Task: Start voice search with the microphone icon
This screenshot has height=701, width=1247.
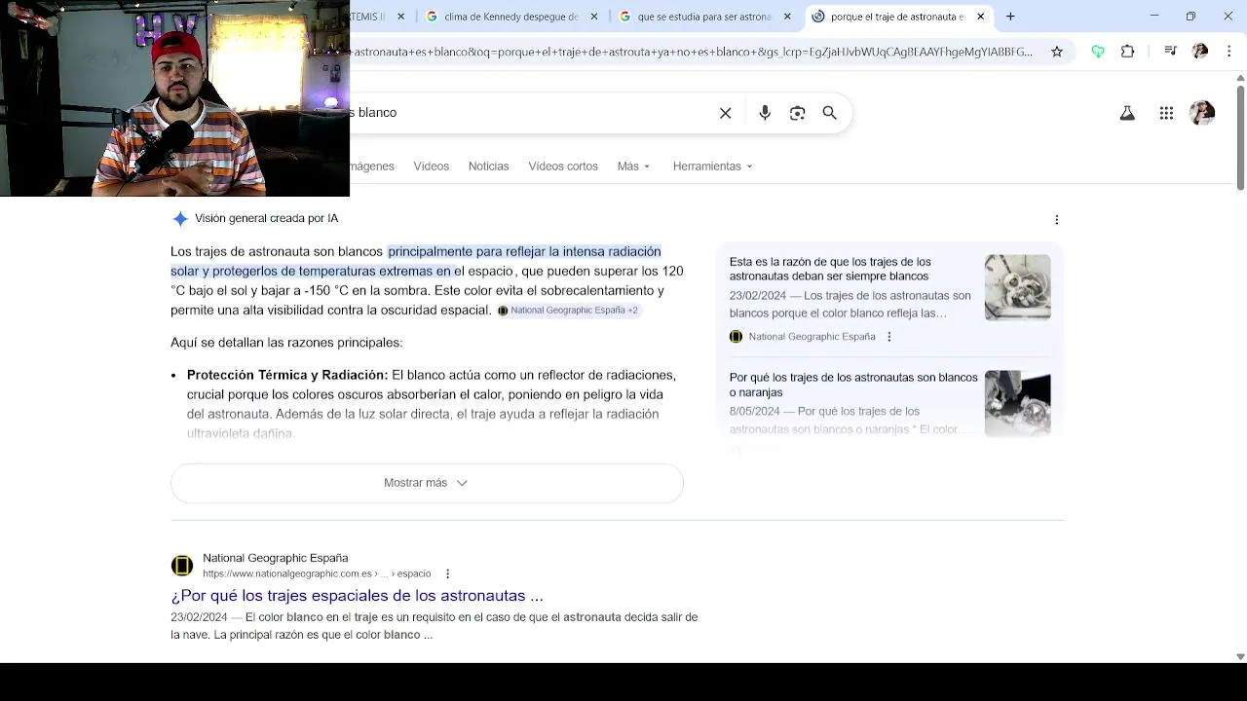Action: tap(765, 113)
